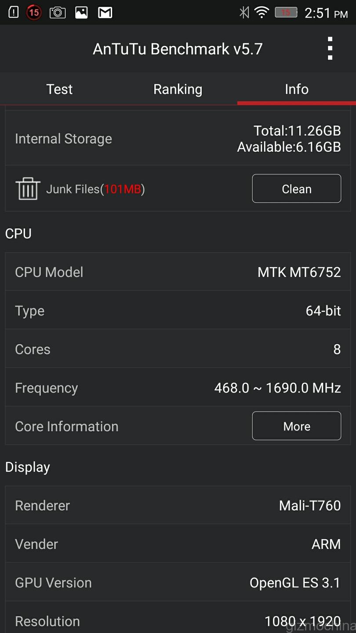The width and height of the screenshot is (356, 633).
Task: Tap the Internal Storage row
Action: coord(178,138)
